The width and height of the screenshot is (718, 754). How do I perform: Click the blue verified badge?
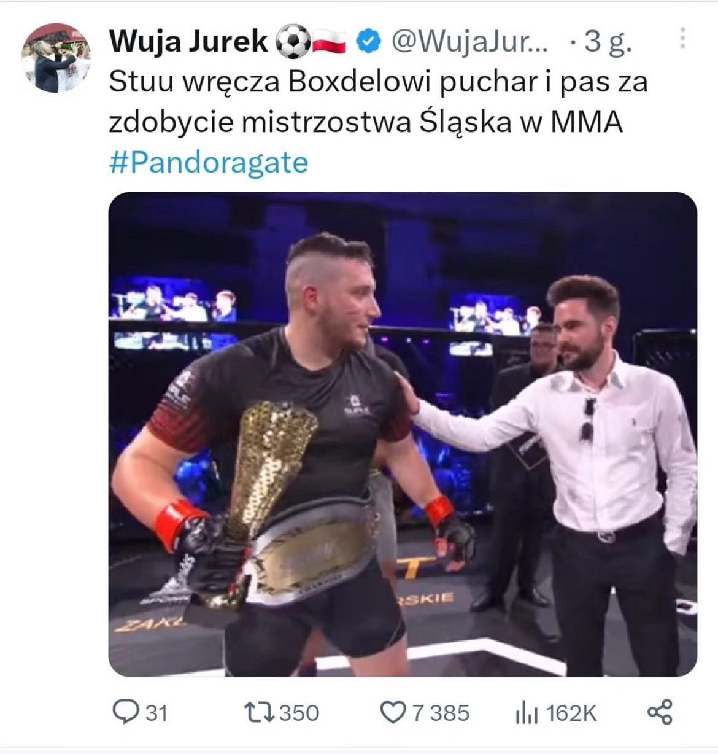coord(367,42)
